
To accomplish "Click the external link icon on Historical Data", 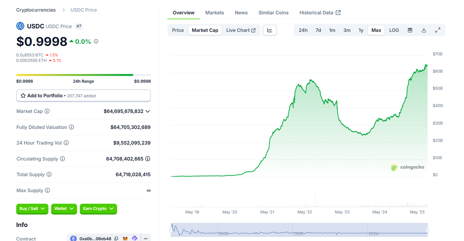I will click(x=338, y=12).
